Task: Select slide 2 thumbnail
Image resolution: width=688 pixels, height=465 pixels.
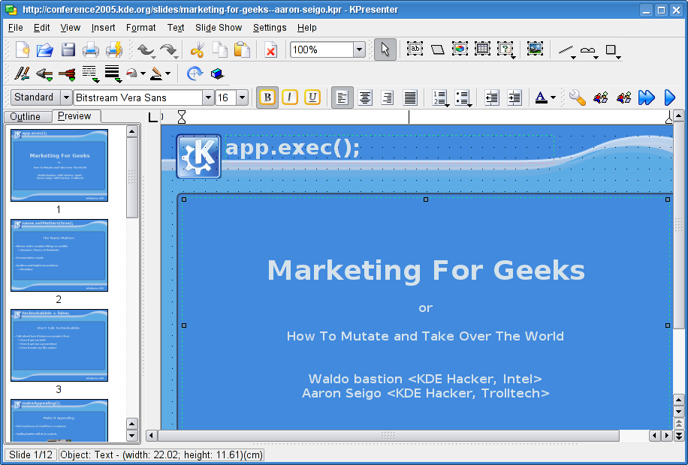Action: click(x=59, y=256)
